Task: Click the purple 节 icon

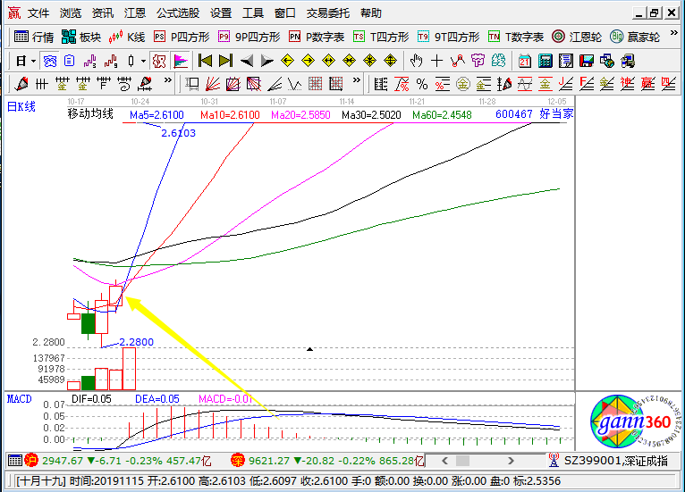Action: coord(478,61)
